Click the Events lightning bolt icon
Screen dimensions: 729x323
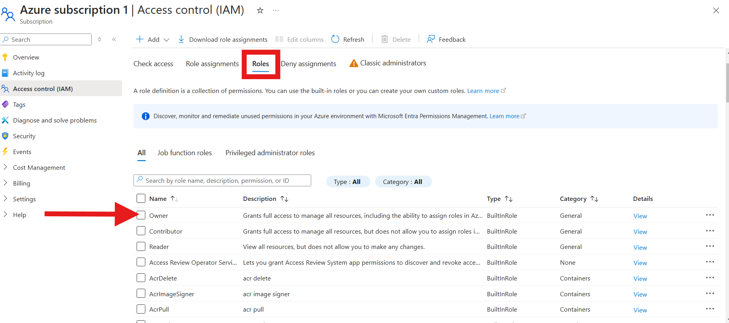coord(5,152)
